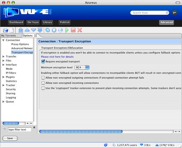Expand the Transfer tree node
The image size is (182, 148).
click(3, 56)
